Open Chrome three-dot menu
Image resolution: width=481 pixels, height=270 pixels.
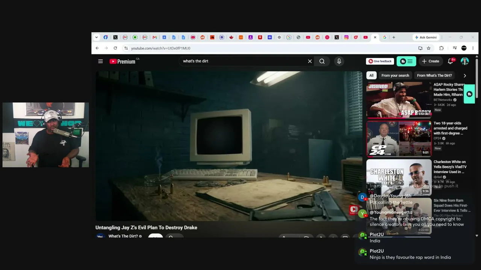(473, 48)
